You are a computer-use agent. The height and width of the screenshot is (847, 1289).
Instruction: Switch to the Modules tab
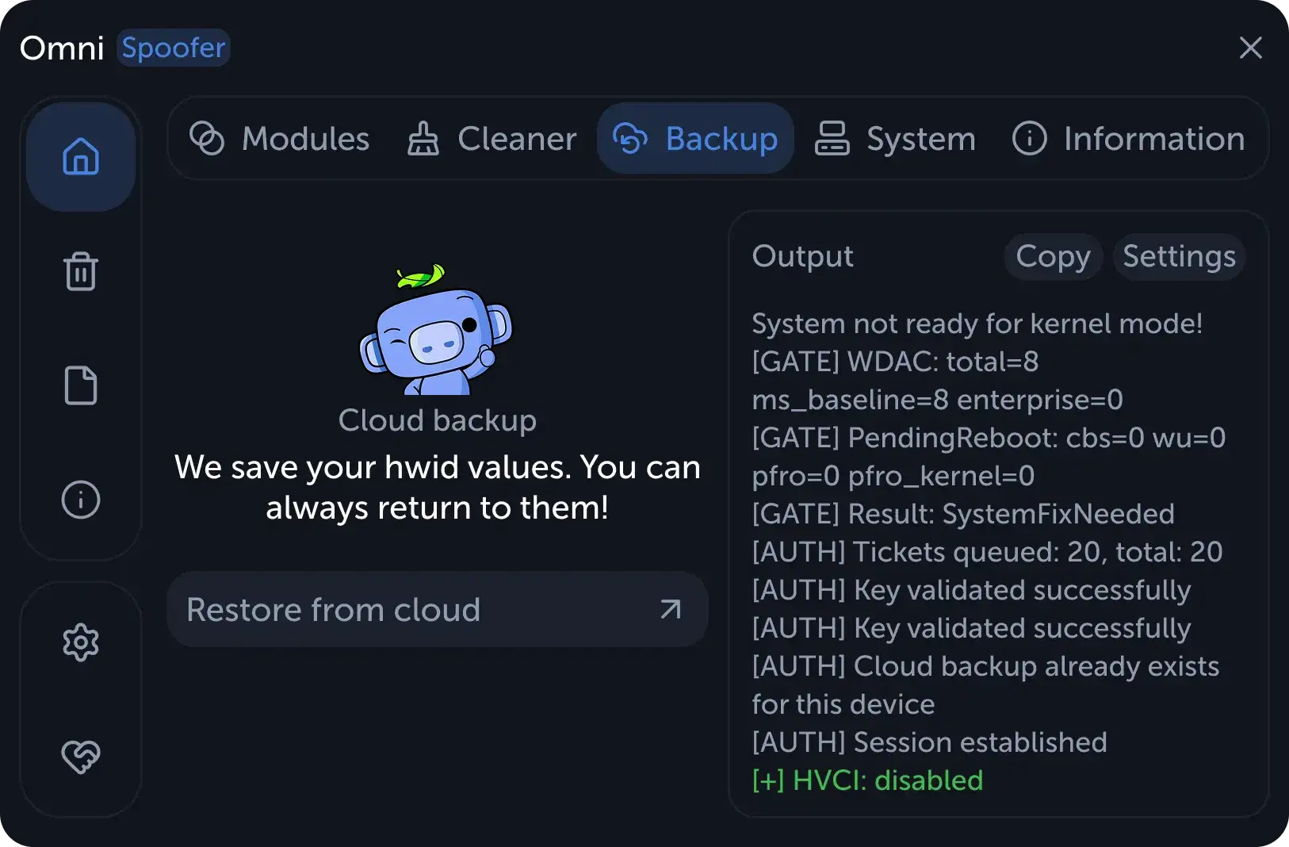[x=279, y=138]
